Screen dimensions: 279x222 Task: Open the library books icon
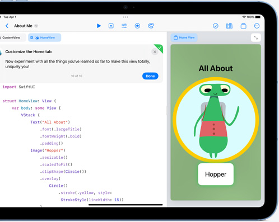tap(229, 26)
